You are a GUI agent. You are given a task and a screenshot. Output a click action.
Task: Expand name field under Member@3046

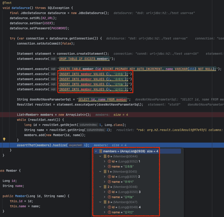(x=105, y=197)
